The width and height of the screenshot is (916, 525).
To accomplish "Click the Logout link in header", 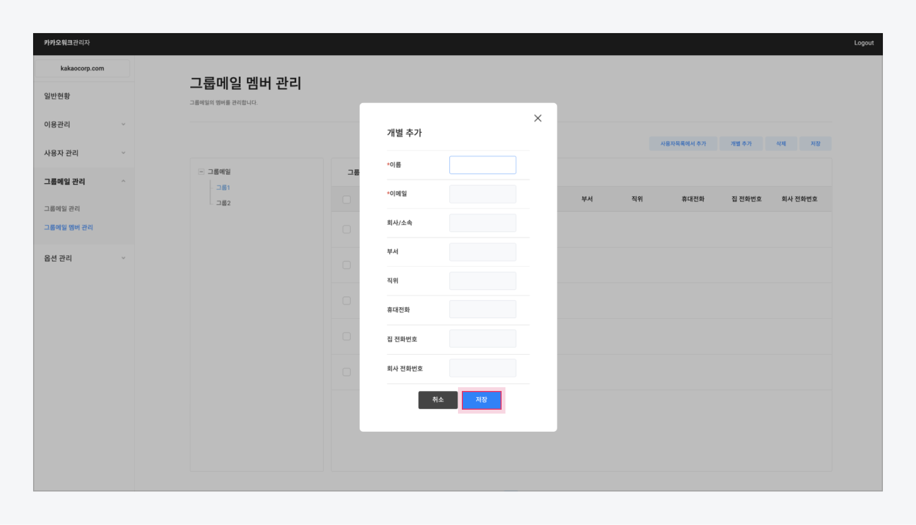I will [864, 43].
